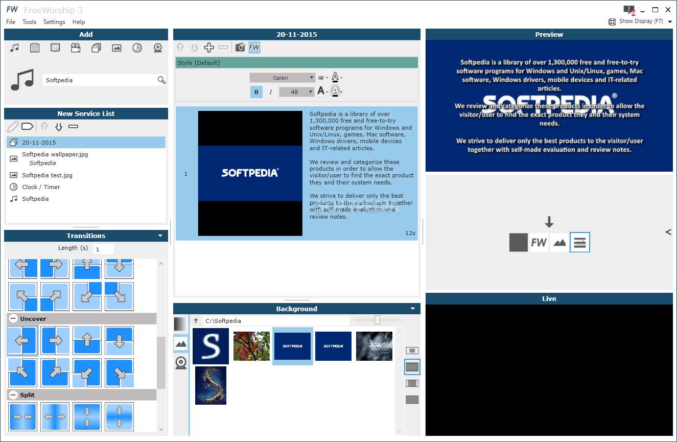Select the Uncover left transition
Screen dimensions: 677x442
pos(22,341)
